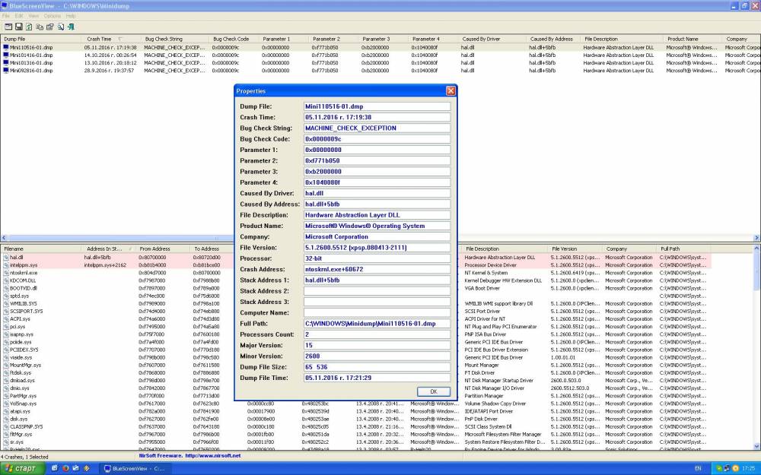Click the dump icon beside Mini092816-01.dmp
This screenshot has width=761, height=475.
6,71
